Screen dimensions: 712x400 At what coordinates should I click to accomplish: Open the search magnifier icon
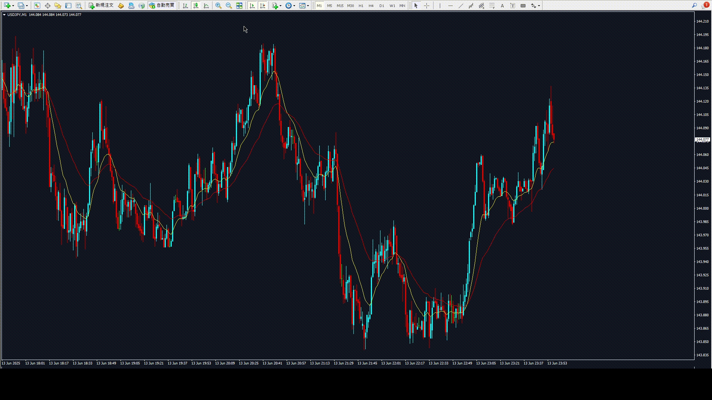coord(694,6)
